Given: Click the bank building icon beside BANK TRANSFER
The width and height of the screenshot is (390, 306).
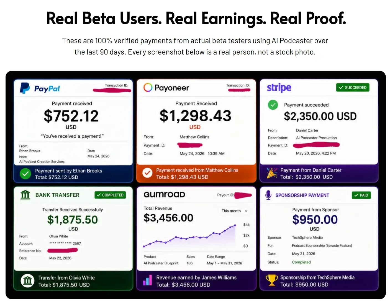Looking at the screenshot, I should pos(25,195).
